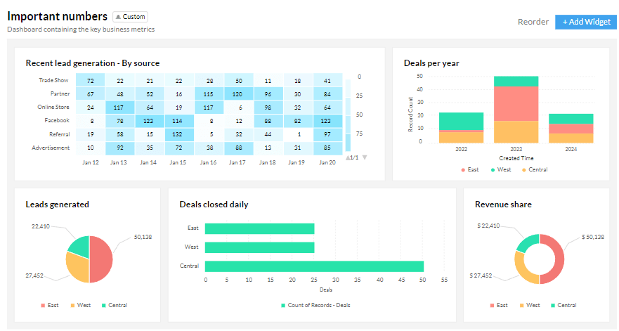Click the Trade Show row label
The image size is (619, 331).
coord(53,80)
